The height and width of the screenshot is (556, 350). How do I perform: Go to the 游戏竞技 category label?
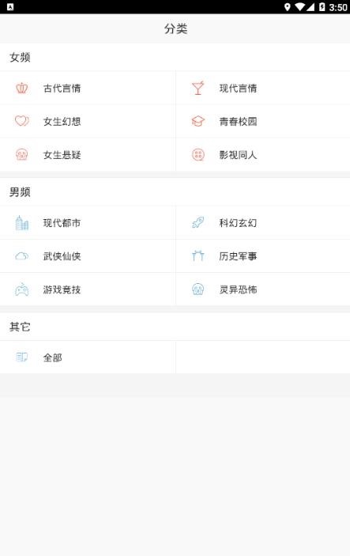(62, 289)
